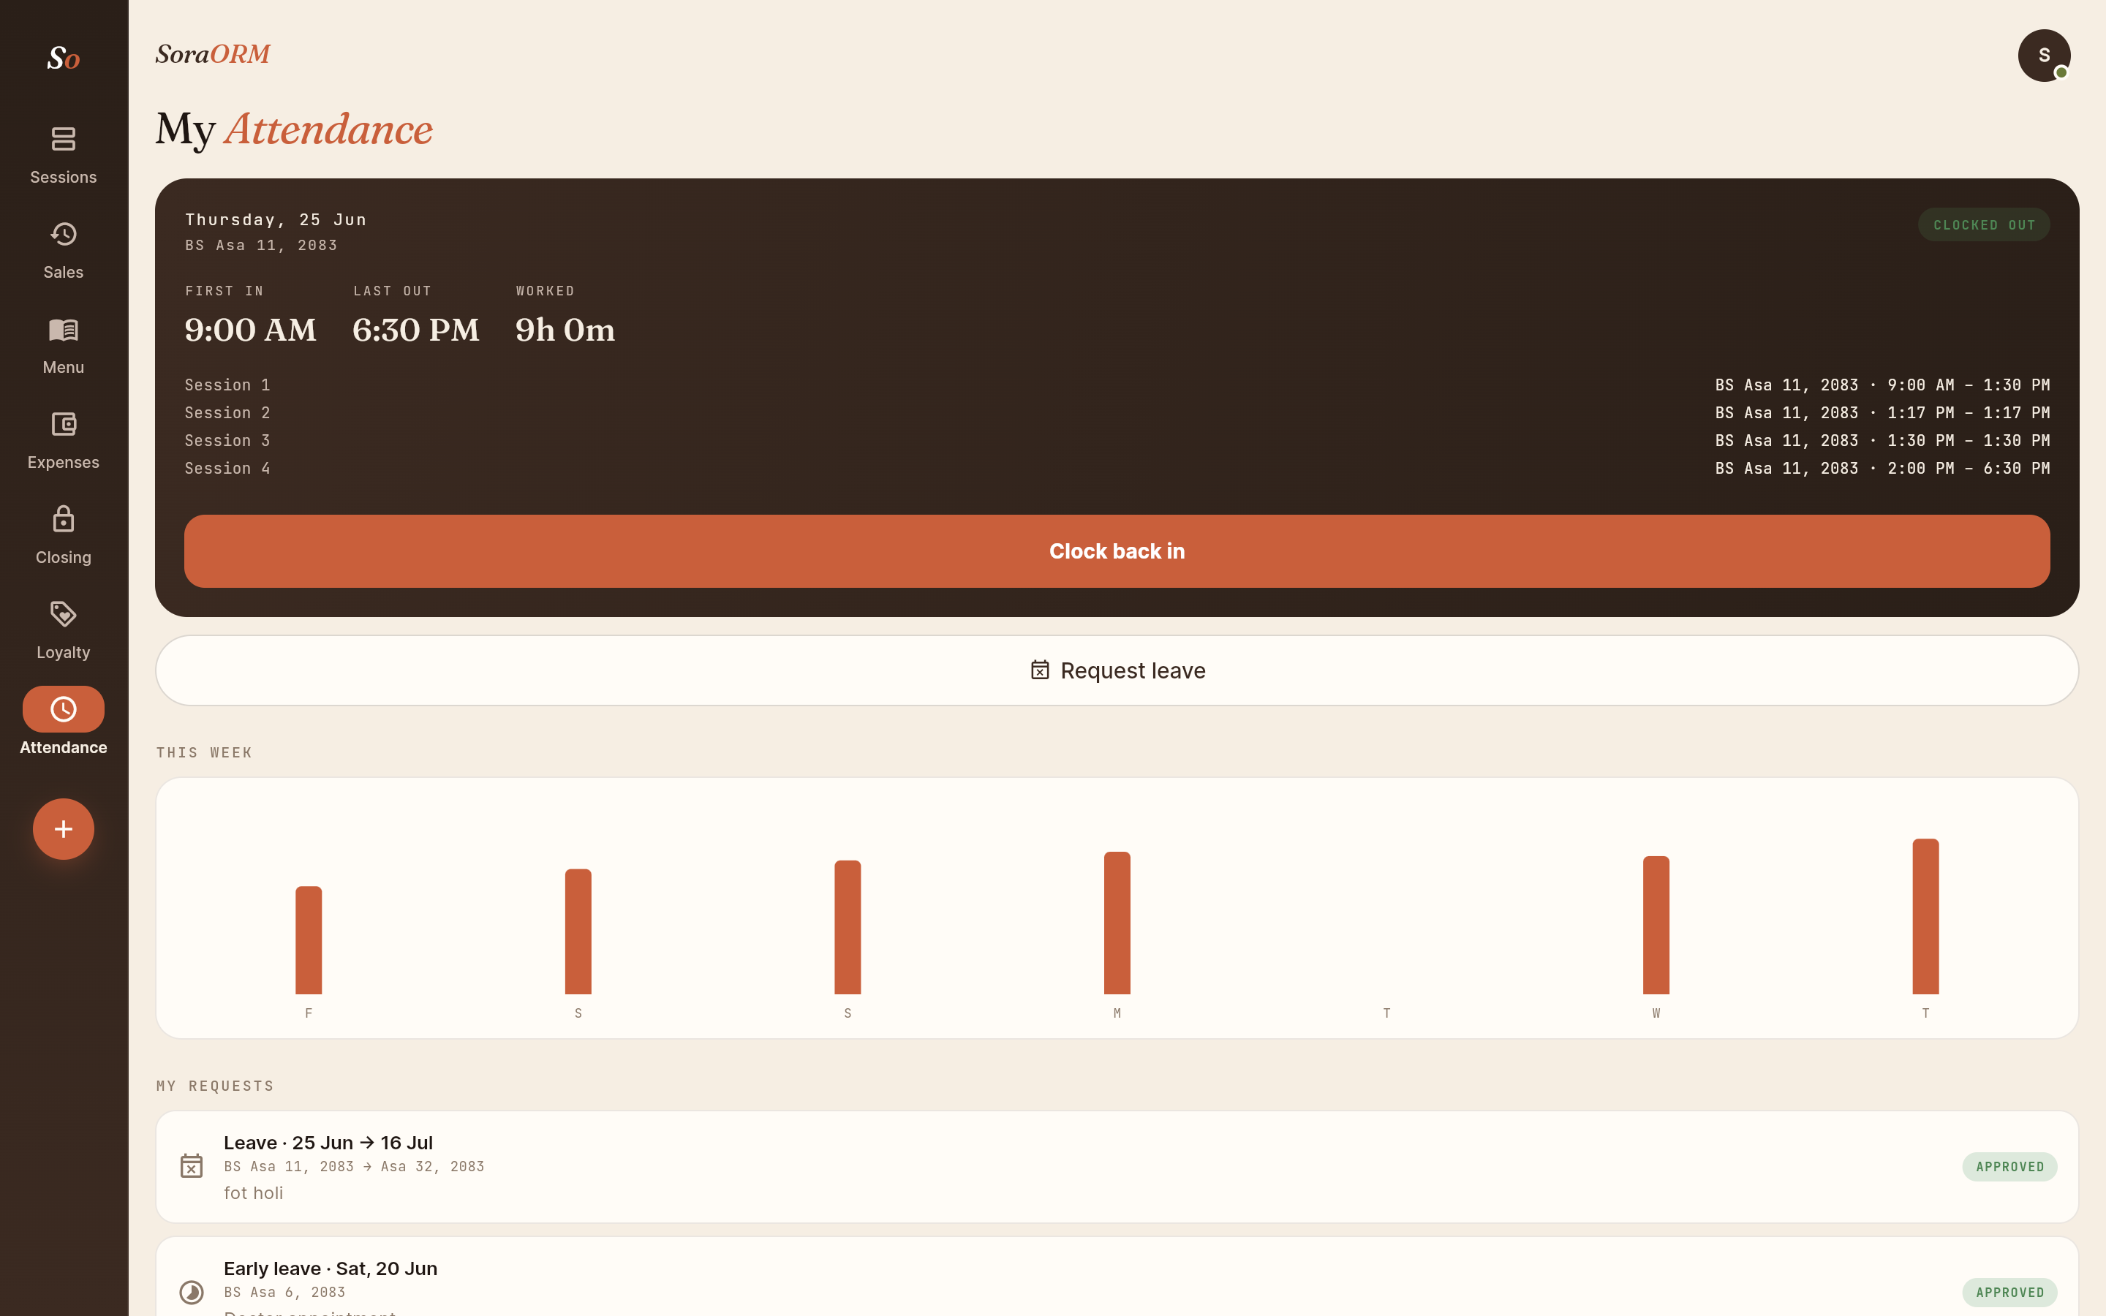Viewport: 2106px width, 1316px height.
Task: Click the SoraORM brand title
Action: coord(214,54)
